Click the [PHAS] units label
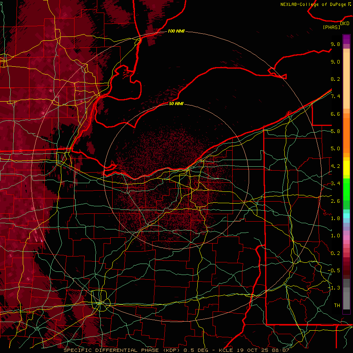This screenshot has height=353, width=353. (x=331, y=27)
